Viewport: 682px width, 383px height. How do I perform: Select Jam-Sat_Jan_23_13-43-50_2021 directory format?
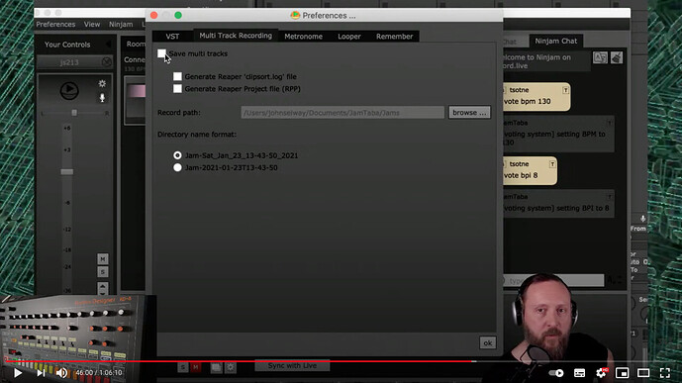tap(177, 155)
